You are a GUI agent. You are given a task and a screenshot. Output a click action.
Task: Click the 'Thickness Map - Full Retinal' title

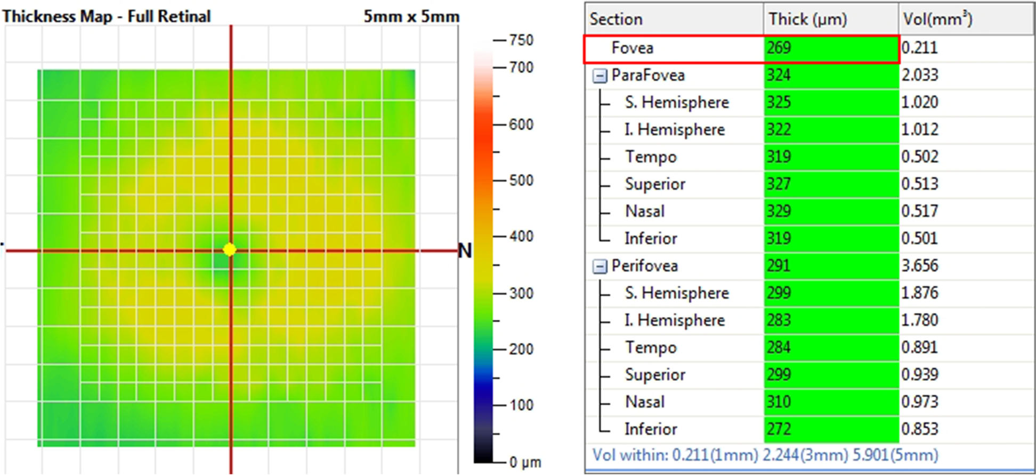107,16
